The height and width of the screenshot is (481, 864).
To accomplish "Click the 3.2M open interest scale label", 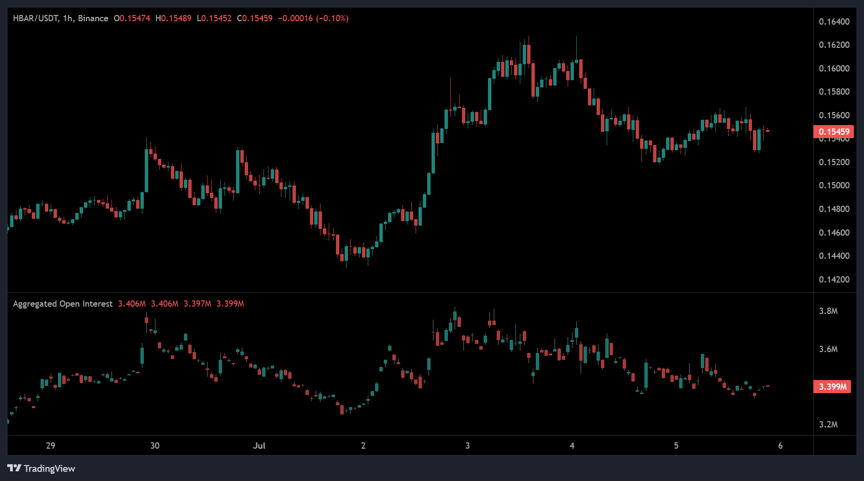I will [x=828, y=424].
